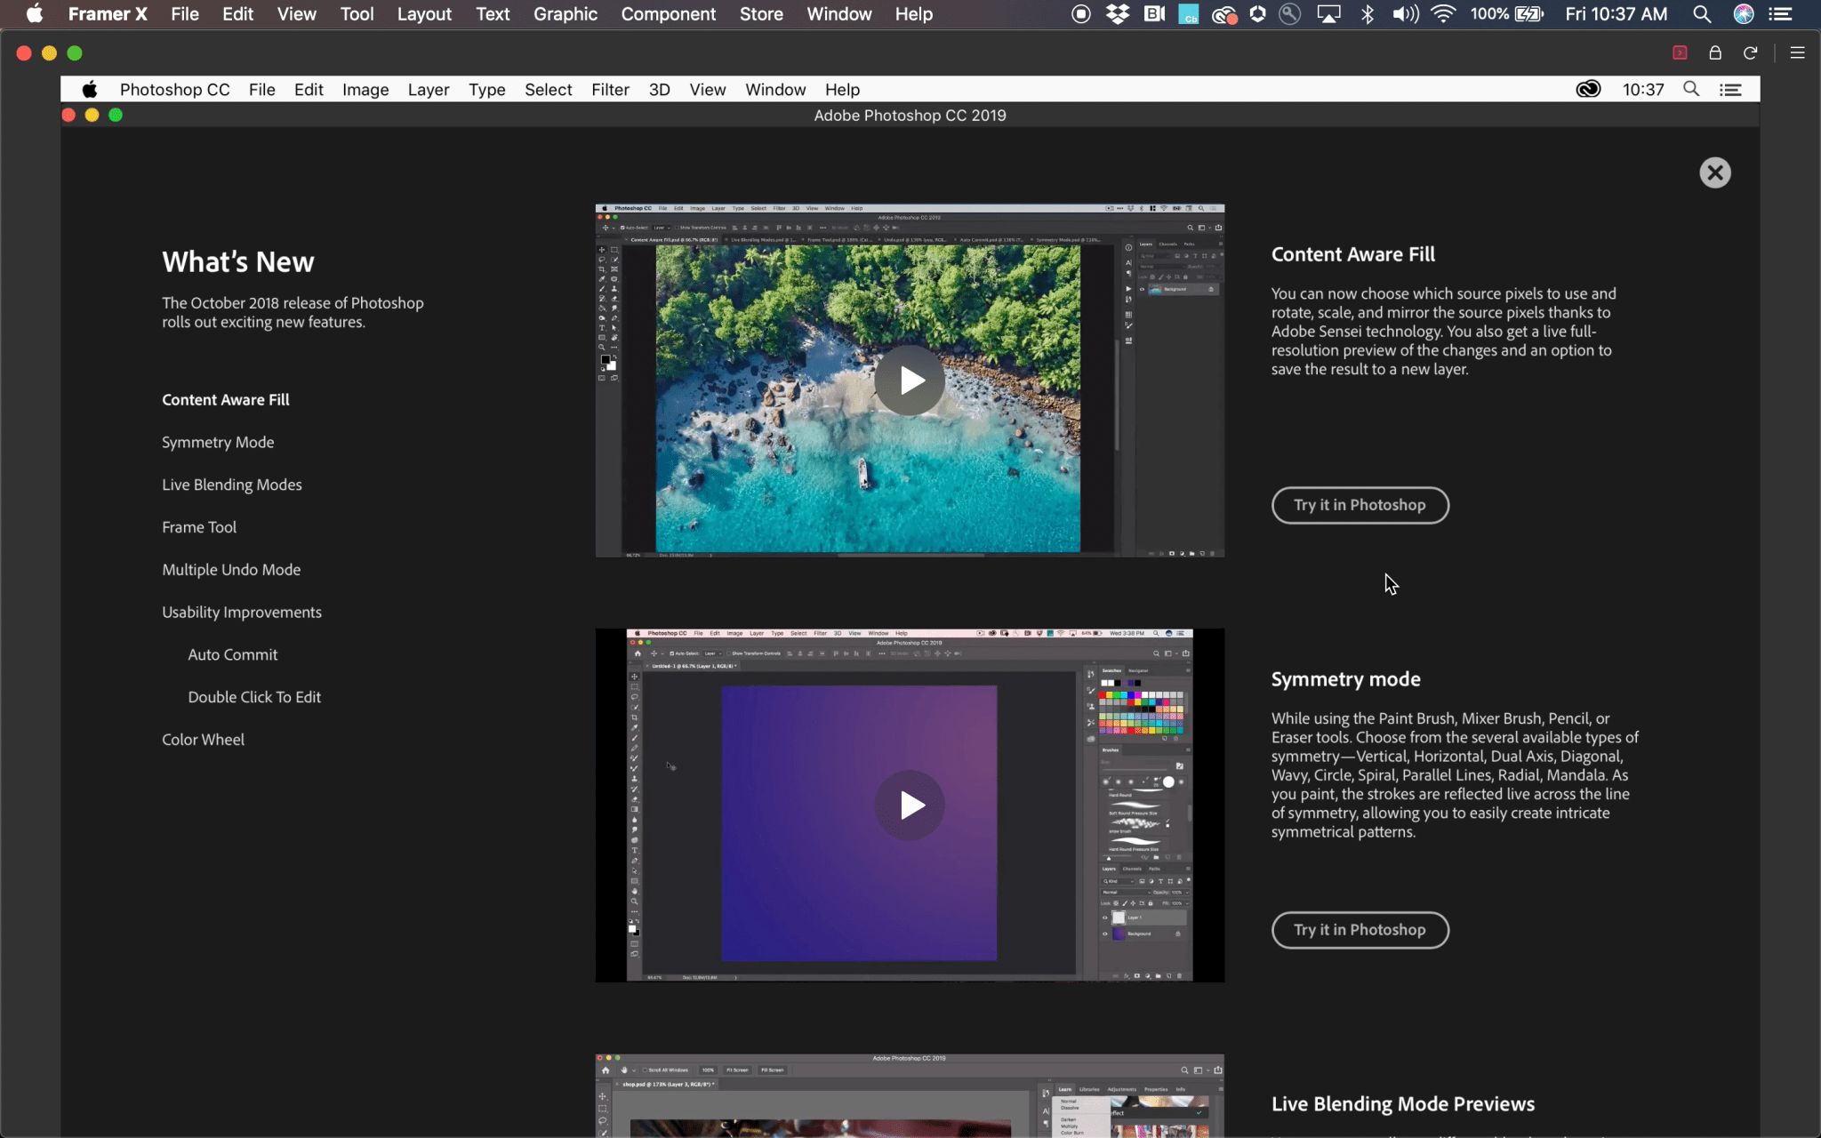Open the volume control icon
The height and width of the screenshot is (1138, 1821).
pos(1406,14)
